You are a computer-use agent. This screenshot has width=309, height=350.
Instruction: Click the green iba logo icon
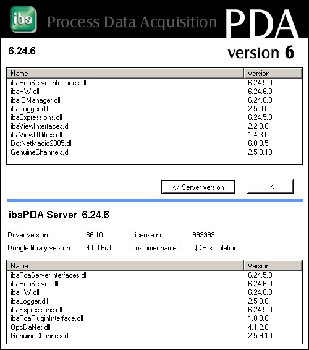pyautogui.click(x=23, y=19)
